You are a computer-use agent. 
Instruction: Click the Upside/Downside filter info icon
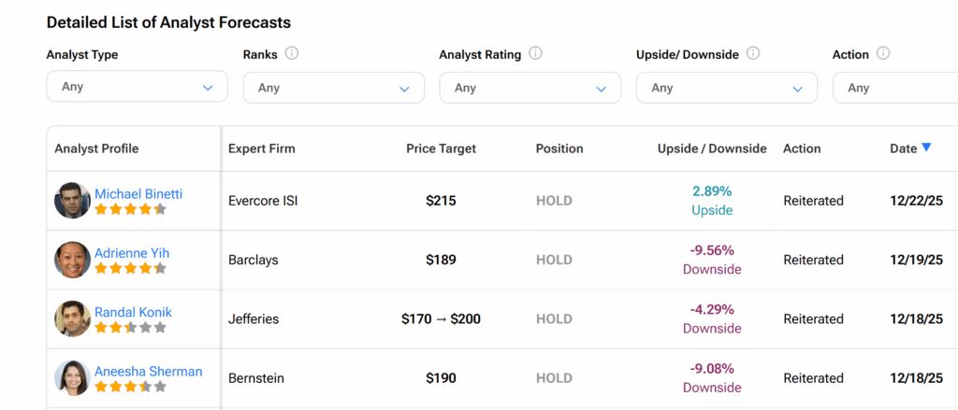[x=753, y=54]
